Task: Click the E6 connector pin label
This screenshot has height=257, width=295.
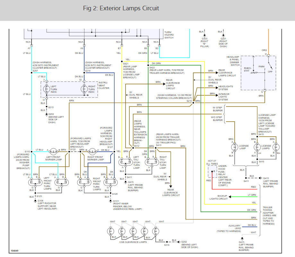Action: [x=146, y=48]
